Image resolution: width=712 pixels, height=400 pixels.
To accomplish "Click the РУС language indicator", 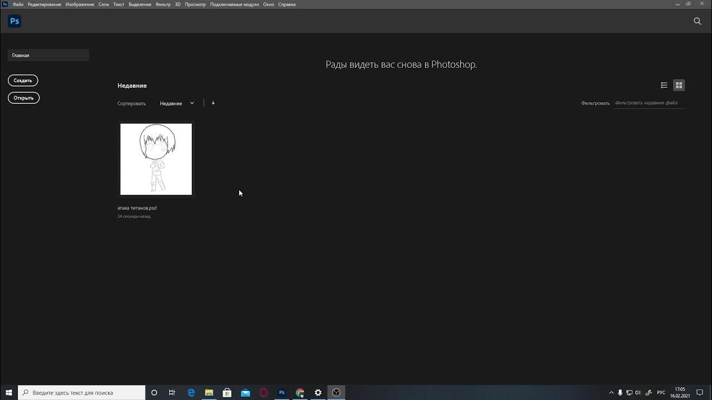I will 661,392.
